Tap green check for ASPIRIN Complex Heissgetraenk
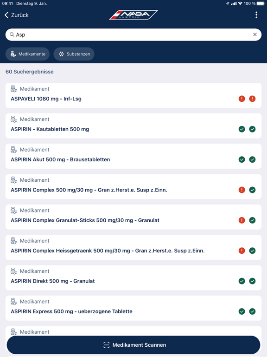Viewport: 267px width, 357px height. coord(252,251)
